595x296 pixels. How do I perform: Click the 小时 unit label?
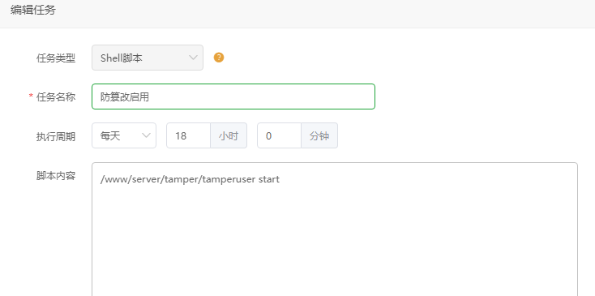point(229,135)
